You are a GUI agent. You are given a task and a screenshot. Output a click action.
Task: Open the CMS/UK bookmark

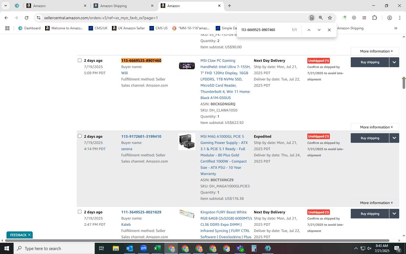98,28
